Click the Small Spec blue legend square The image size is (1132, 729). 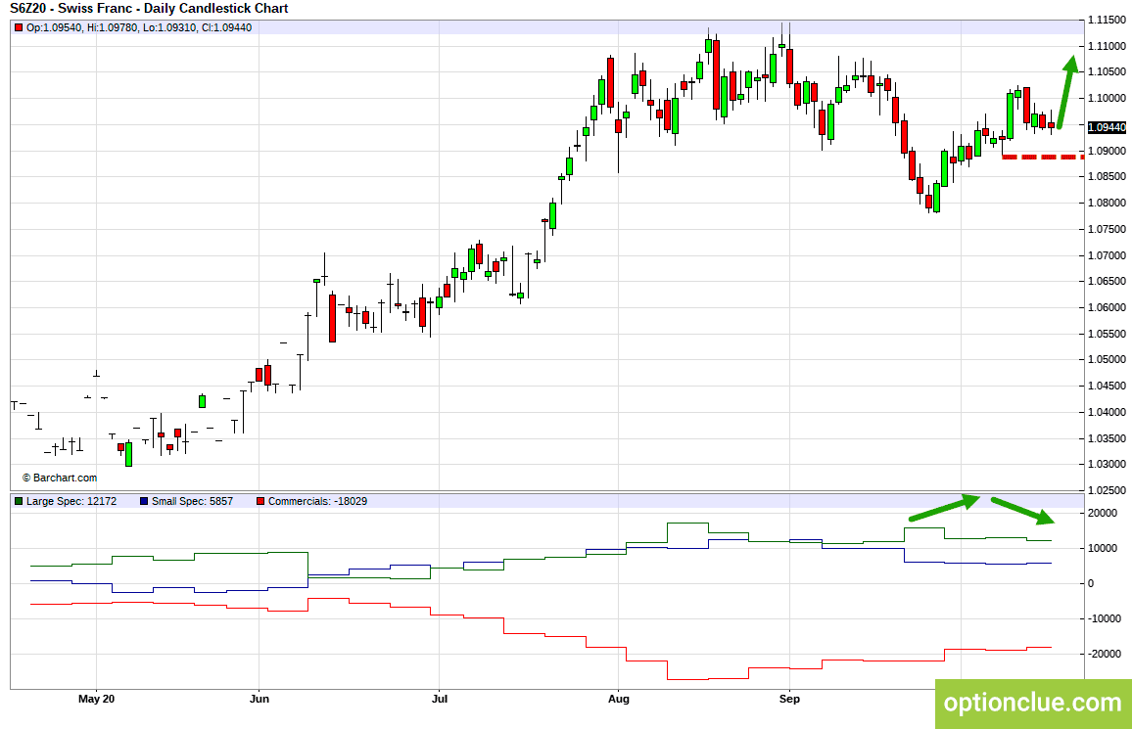coord(144,501)
